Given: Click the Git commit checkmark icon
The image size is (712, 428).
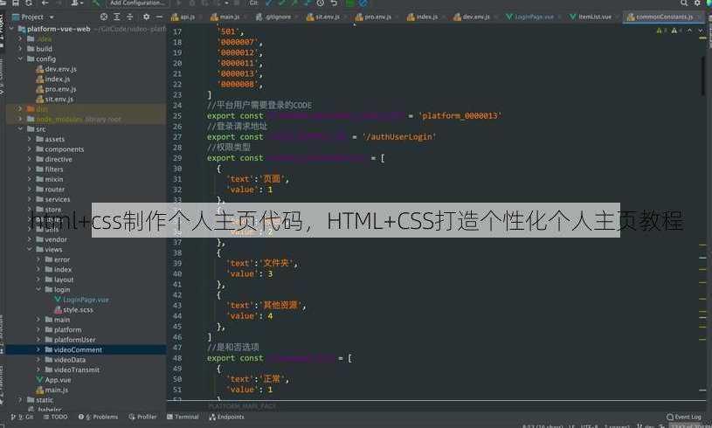Looking at the screenshot, I should click(x=282, y=3).
